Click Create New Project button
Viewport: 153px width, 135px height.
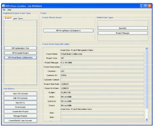[20, 111]
